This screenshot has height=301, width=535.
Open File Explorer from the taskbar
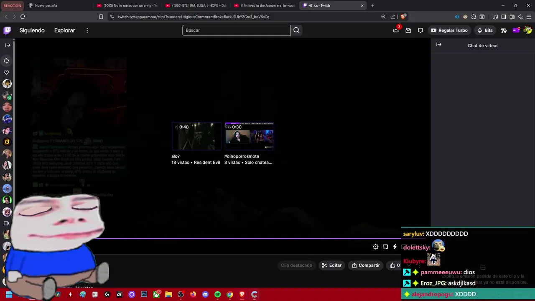point(168,294)
